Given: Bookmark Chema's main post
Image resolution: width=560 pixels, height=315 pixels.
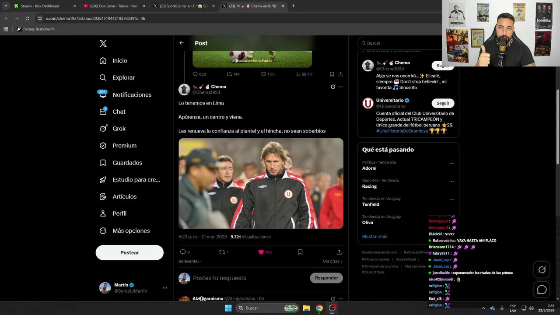Looking at the screenshot, I should (300, 252).
